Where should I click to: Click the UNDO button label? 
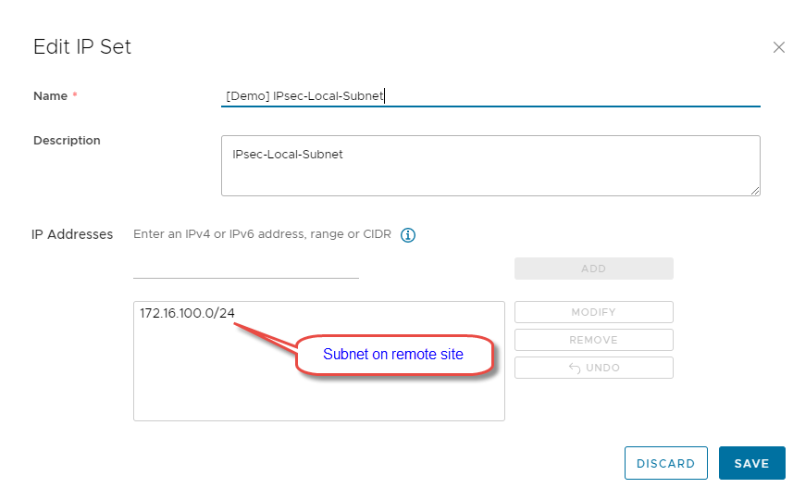pyautogui.click(x=602, y=368)
